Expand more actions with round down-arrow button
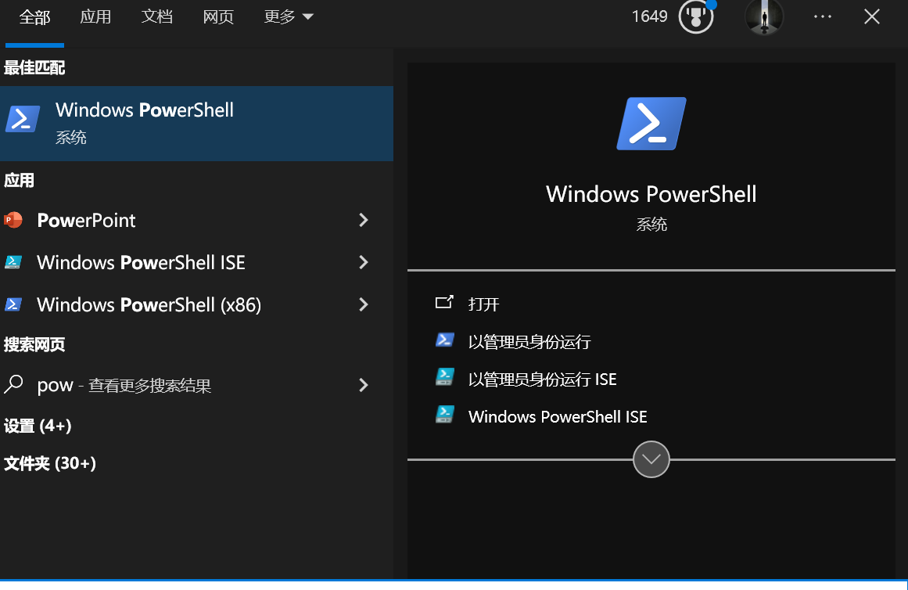Image resolution: width=908 pixels, height=590 pixels. tap(651, 459)
